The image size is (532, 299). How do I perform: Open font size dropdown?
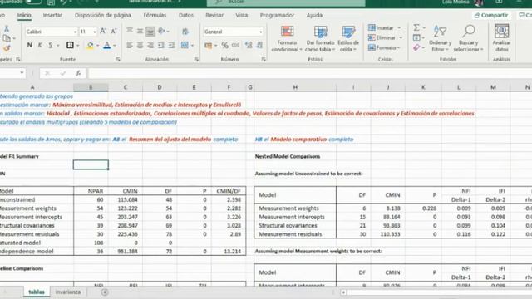(94, 32)
